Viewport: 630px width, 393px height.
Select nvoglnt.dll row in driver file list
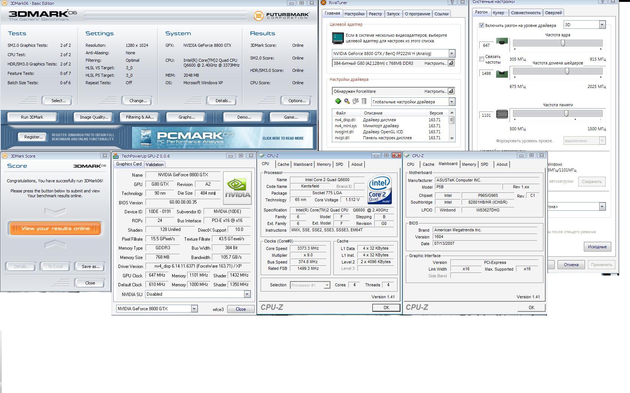pos(390,132)
